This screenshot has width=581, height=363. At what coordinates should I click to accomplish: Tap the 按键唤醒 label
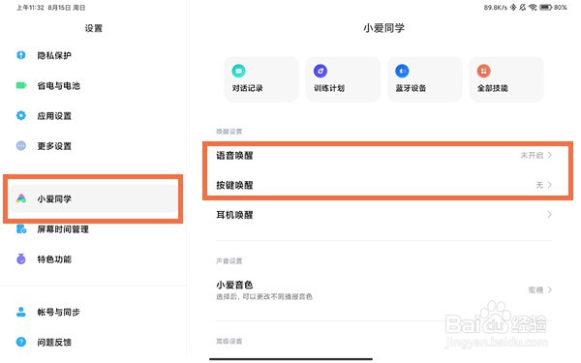pos(234,185)
